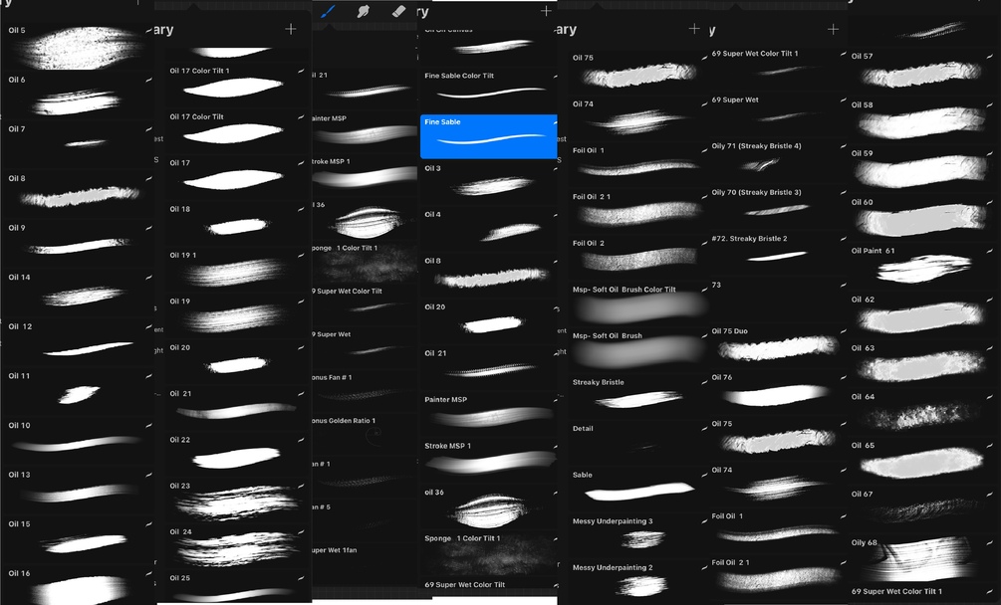This screenshot has width=1001, height=605.
Task: Tap the plus icon above Fine Sable Color Tilt
Action: click(x=546, y=11)
